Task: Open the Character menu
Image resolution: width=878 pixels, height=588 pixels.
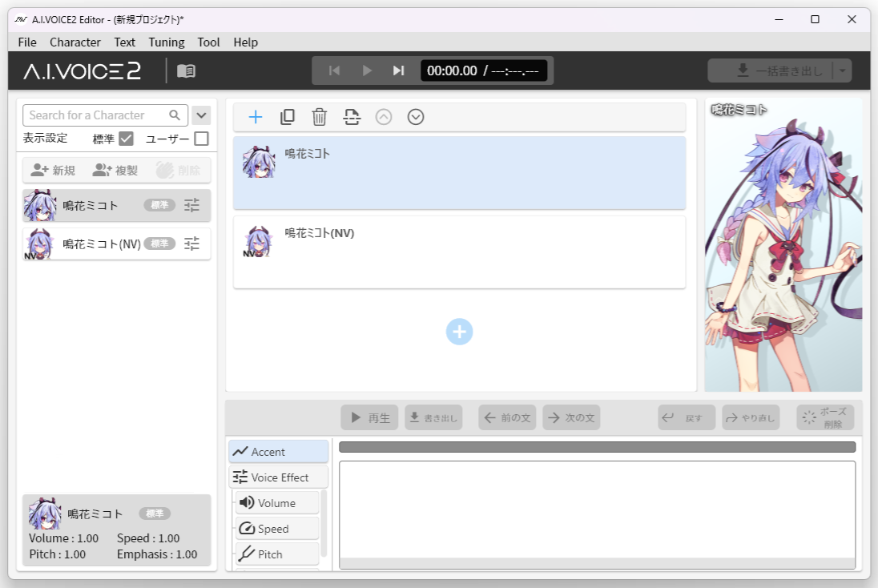Action: coord(75,42)
